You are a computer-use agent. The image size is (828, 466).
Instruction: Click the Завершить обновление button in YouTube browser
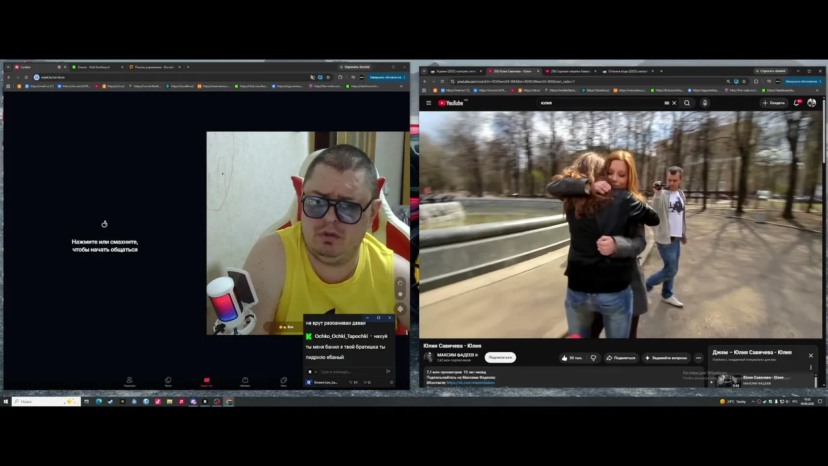[x=802, y=82]
